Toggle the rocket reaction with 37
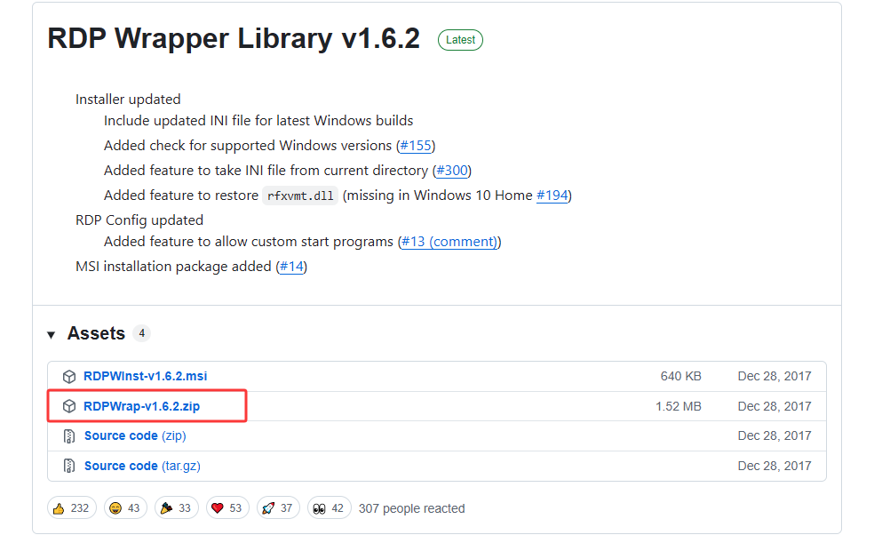Viewport: 882px width, 535px height. click(278, 508)
